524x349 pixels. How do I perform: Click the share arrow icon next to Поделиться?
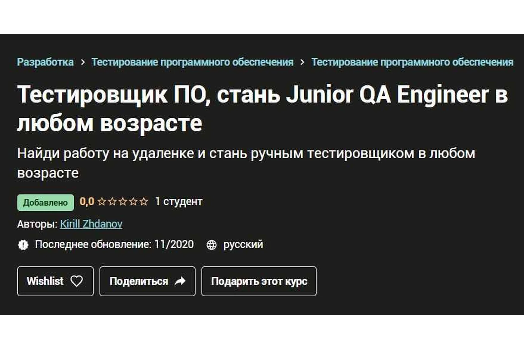pos(180,281)
